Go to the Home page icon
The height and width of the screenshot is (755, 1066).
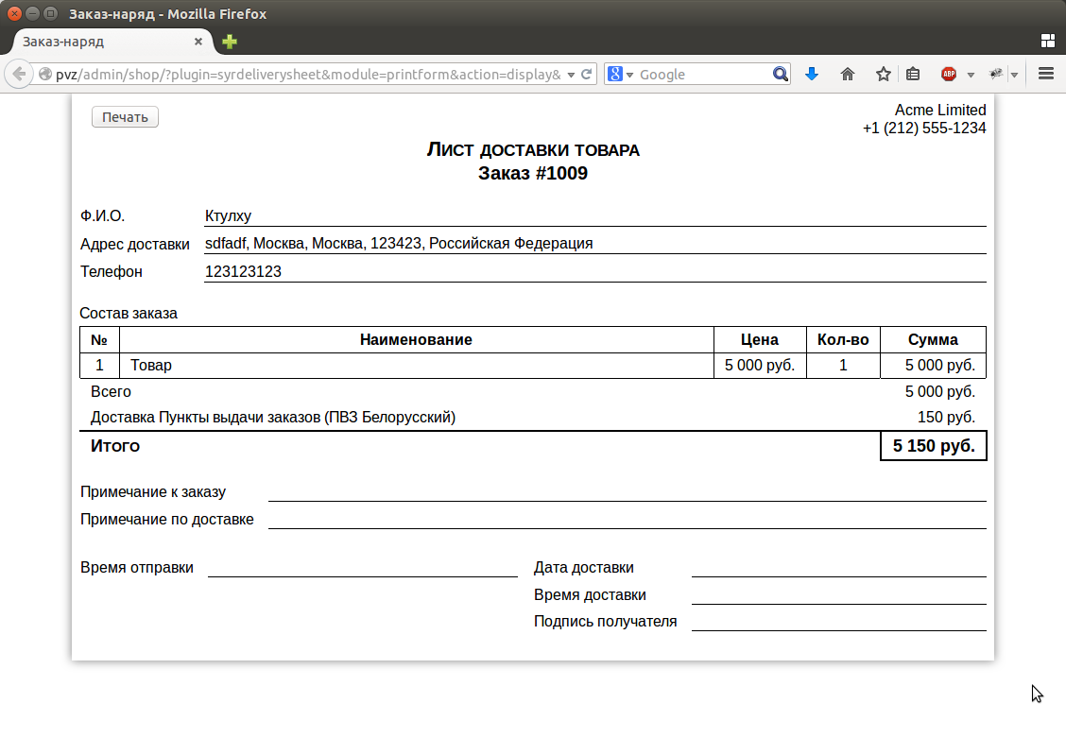point(848,74)
